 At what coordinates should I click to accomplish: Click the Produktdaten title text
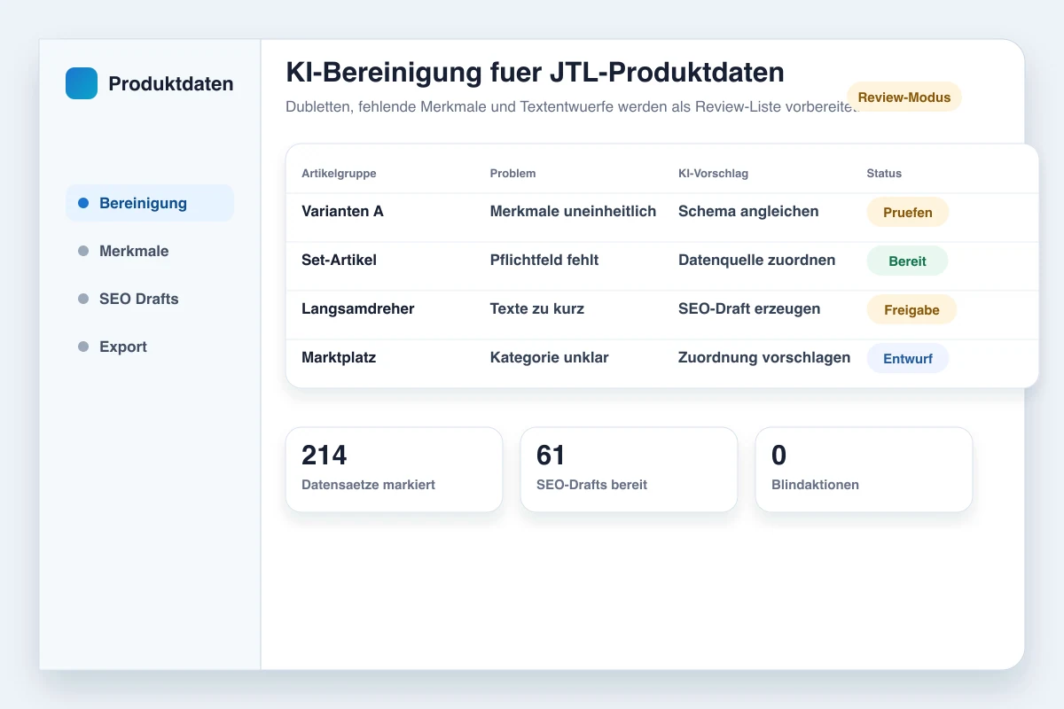point(171,83)
